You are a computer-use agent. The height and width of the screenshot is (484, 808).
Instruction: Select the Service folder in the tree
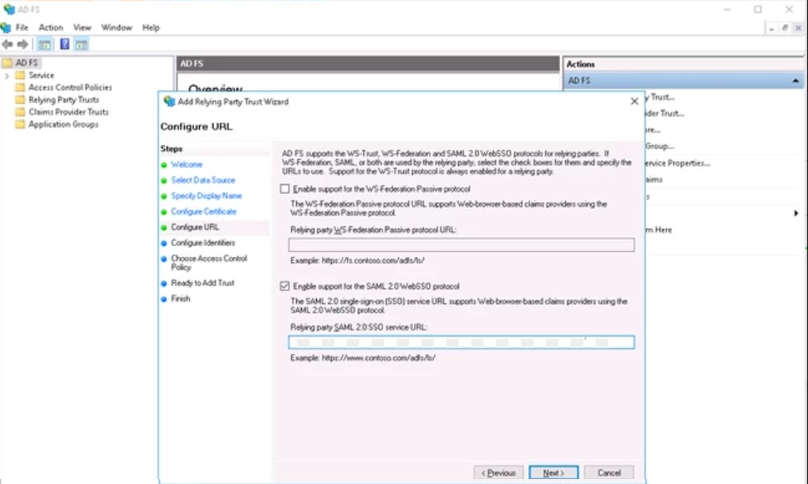(41, 75)
